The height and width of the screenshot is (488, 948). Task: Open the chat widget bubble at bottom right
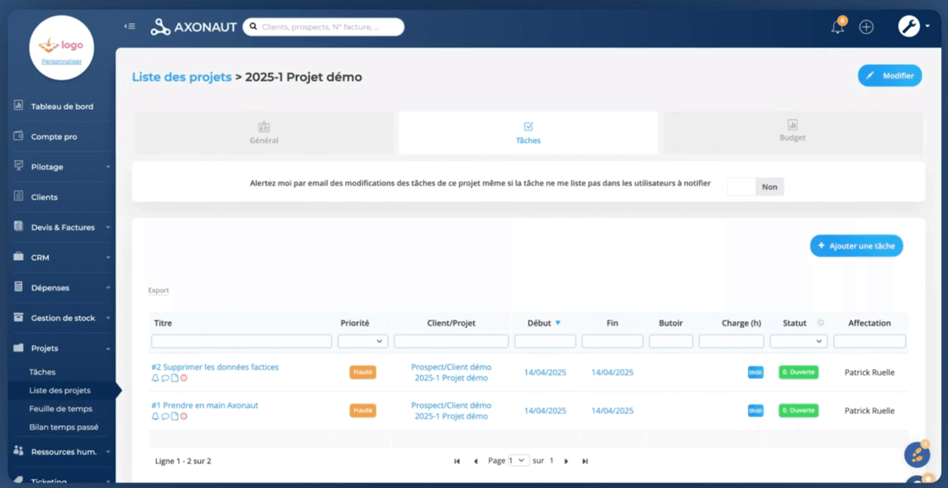(x=917, y=455)
